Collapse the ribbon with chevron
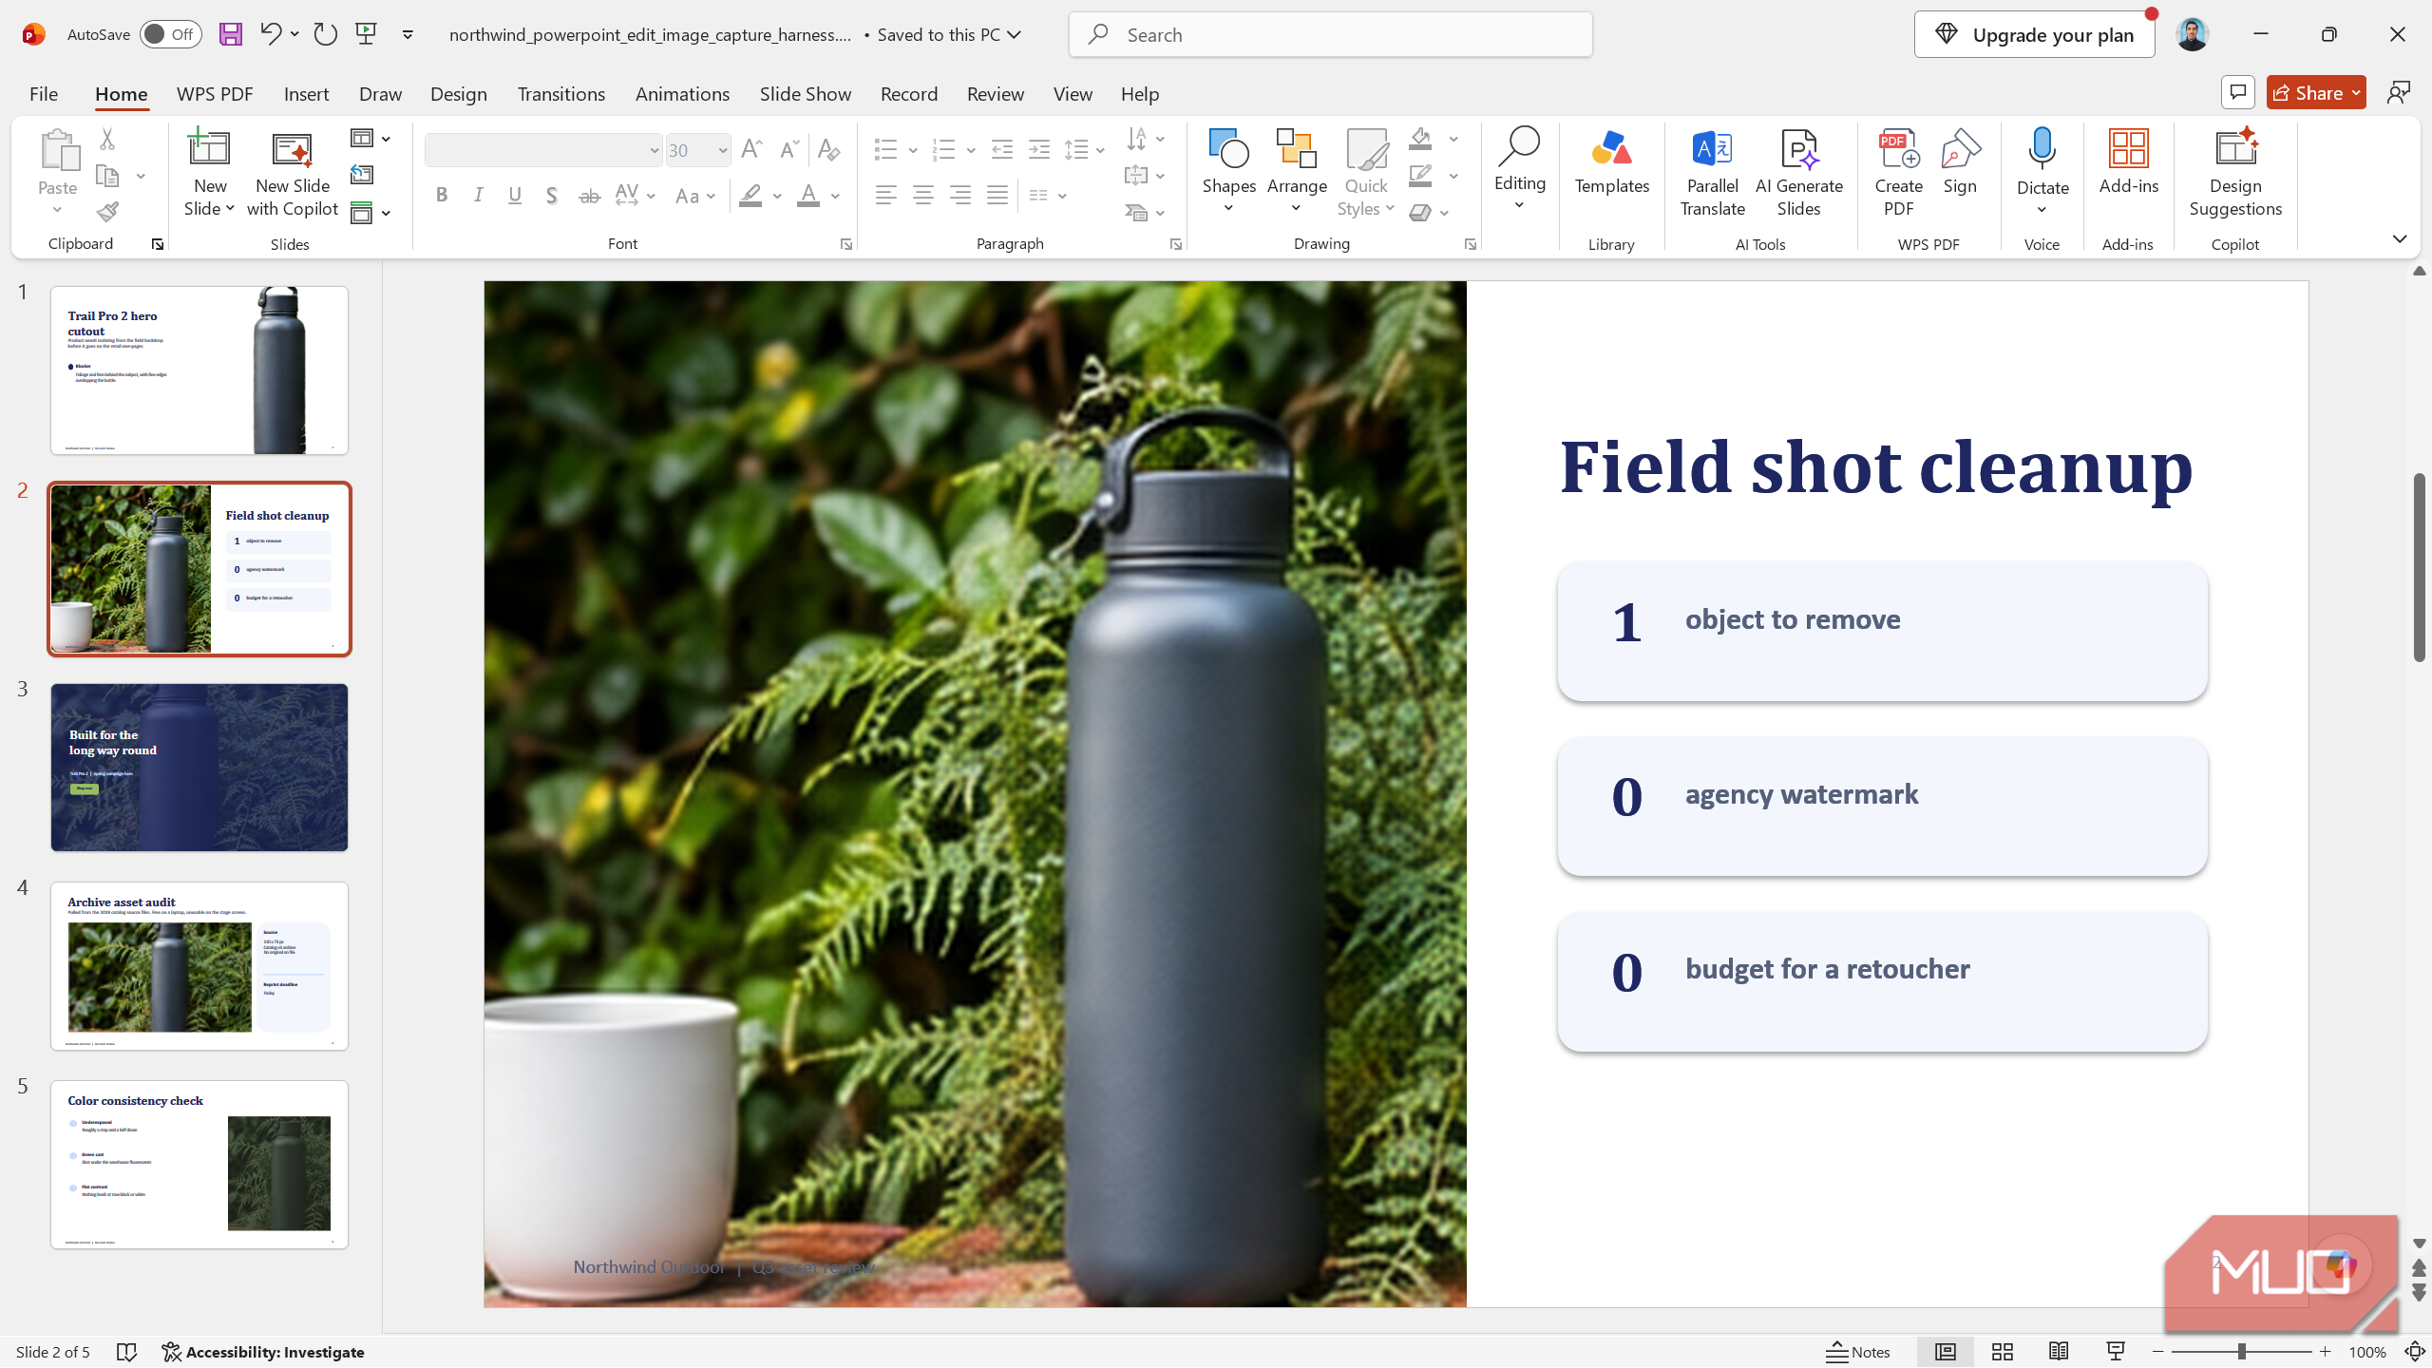 tap(2400, 238)
